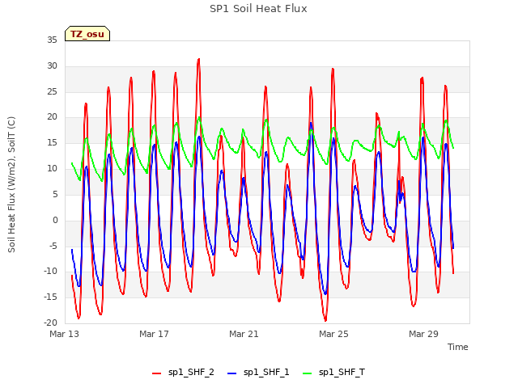Image resolution: width=518 pixels, height=388 pixels.
Task: Click the 15 y-axis tick label
Action: click(x=52, y=143)
